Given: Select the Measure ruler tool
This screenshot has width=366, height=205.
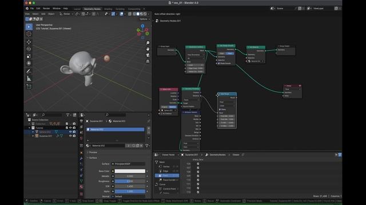Looking at the screenshot, I should tap(29, 79).
